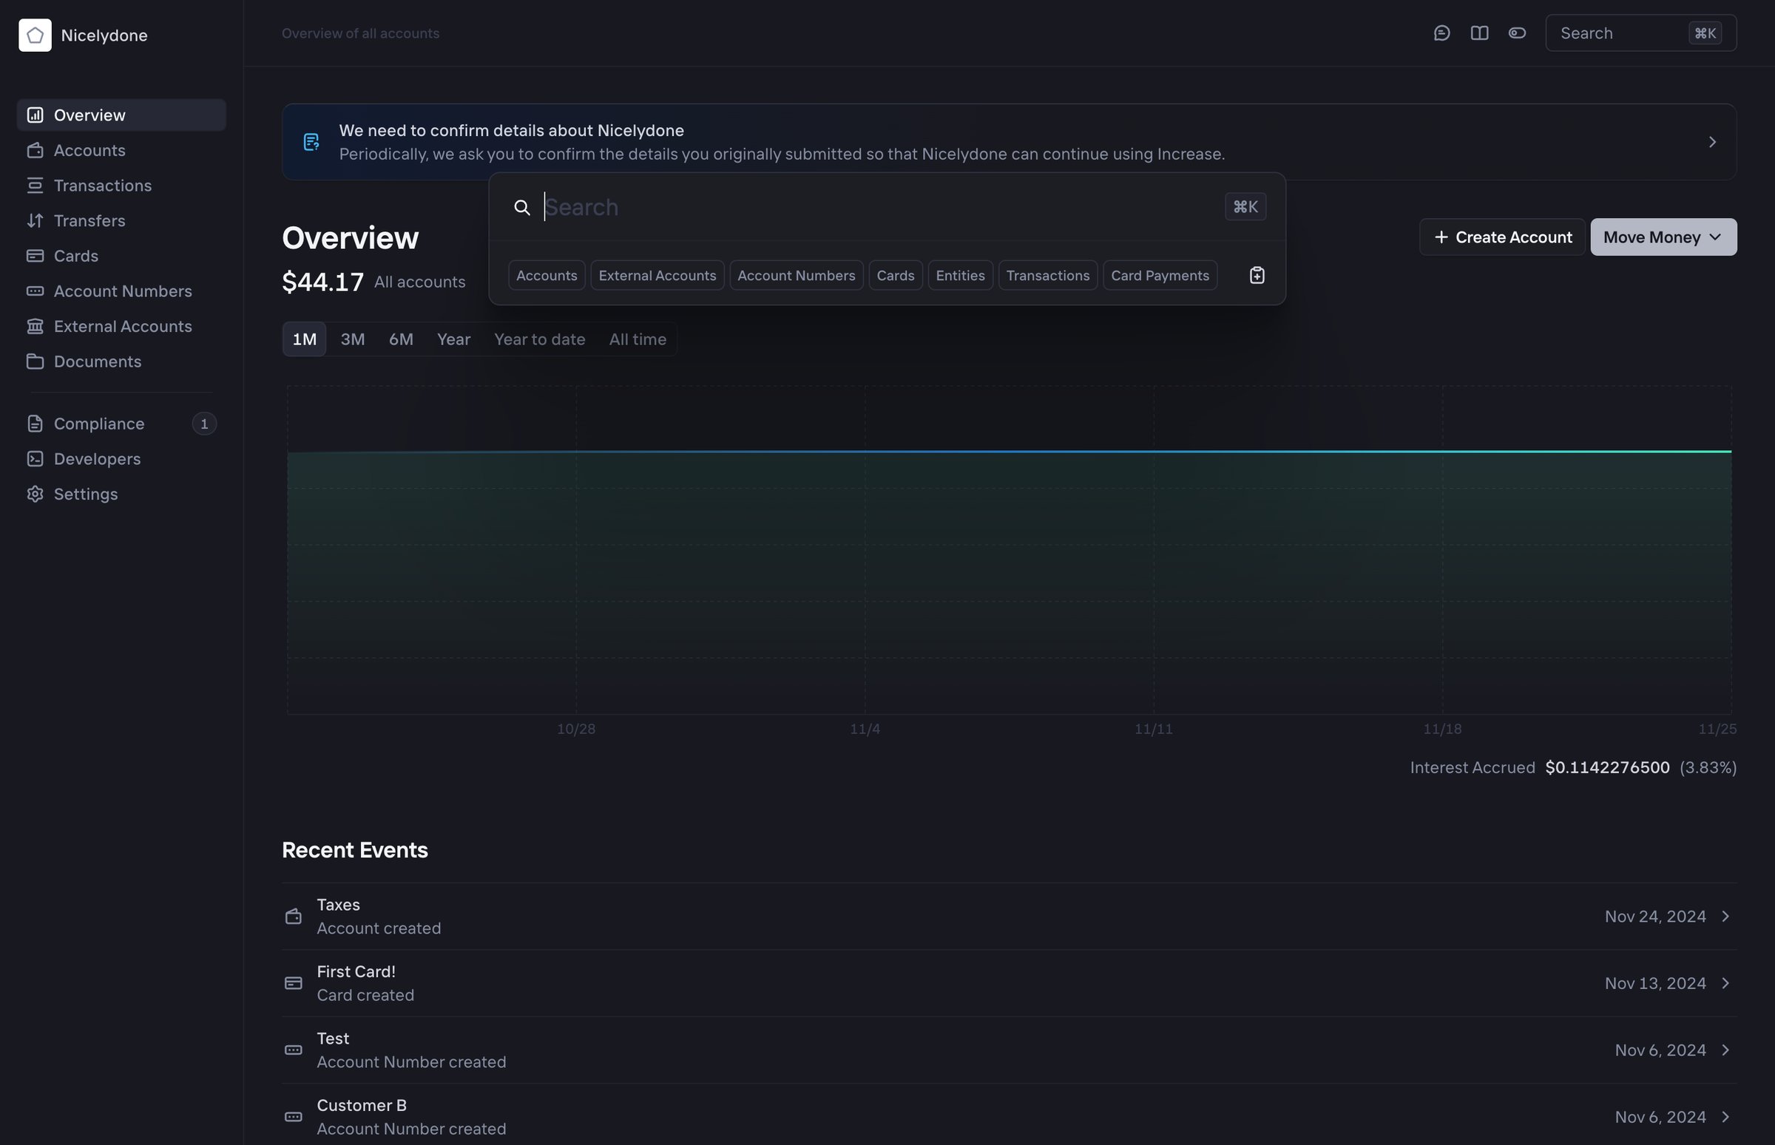The image size is (1775, 1145).
Task: Select the 6M time range
Action: click(x=401, y=339)
